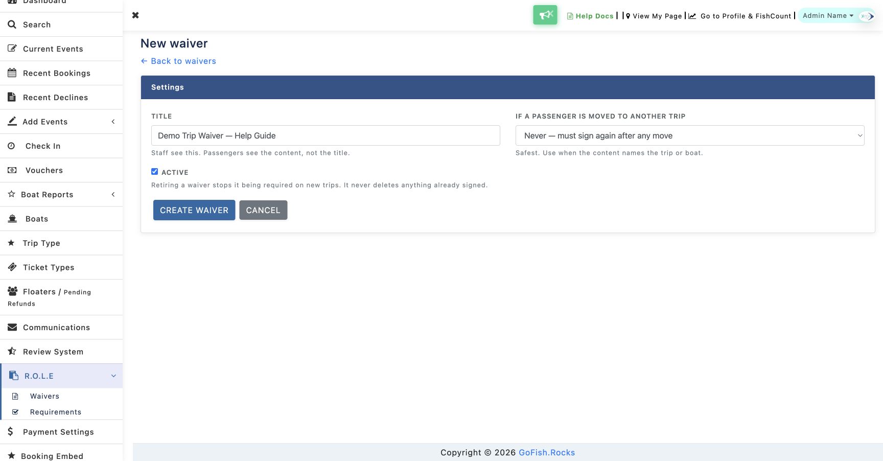Screen dimensions: 883x461
Task: Open the Admin Name user dropdown
Action: (x=828, y=15)
